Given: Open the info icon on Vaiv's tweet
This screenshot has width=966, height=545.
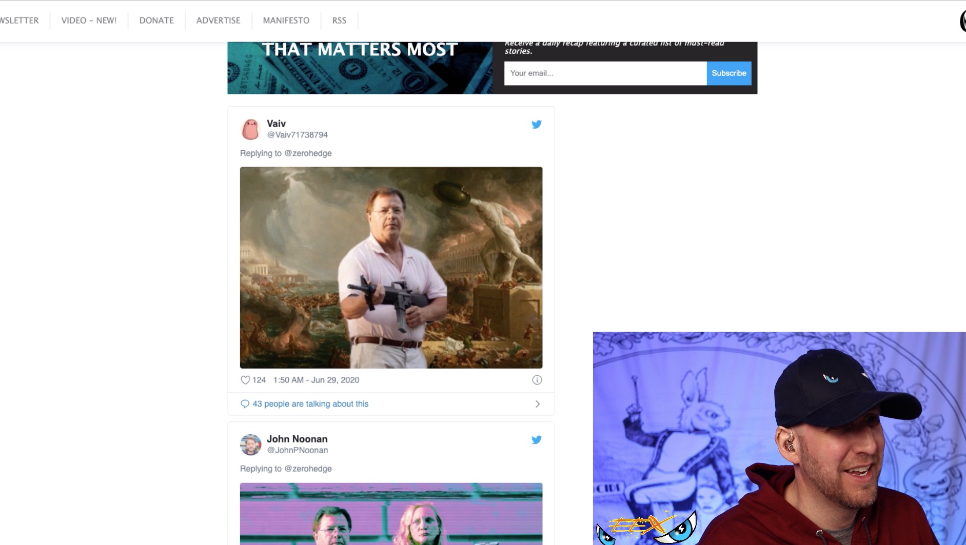Looking at the screenshot, I should (x=537, y=380).
